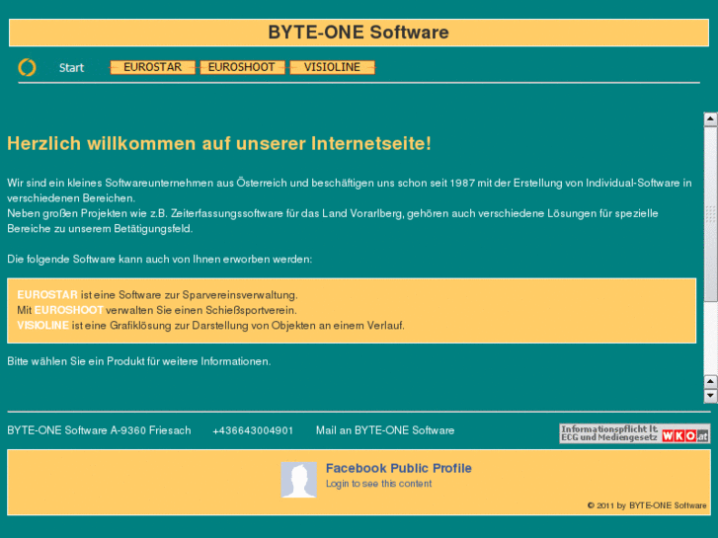Click the phone number +436643004901

(x=253, y=430)
